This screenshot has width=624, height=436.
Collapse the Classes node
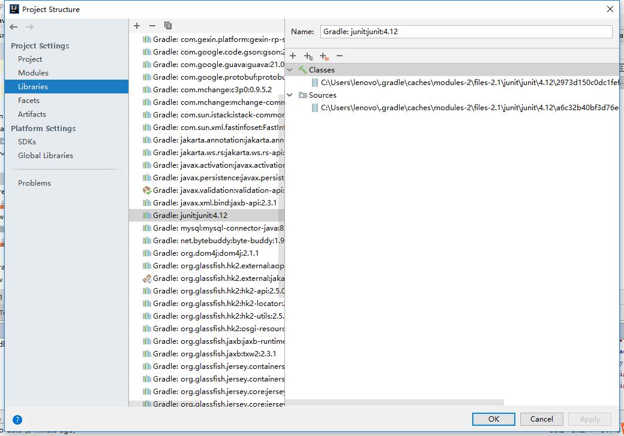coord(290,70)
